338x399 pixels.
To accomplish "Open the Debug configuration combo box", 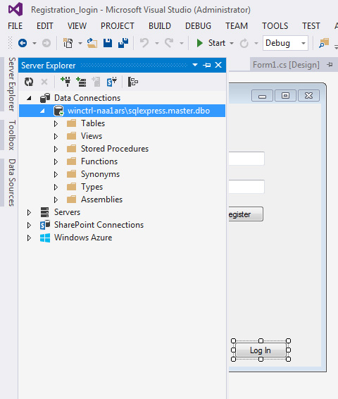I will [285, 43].
